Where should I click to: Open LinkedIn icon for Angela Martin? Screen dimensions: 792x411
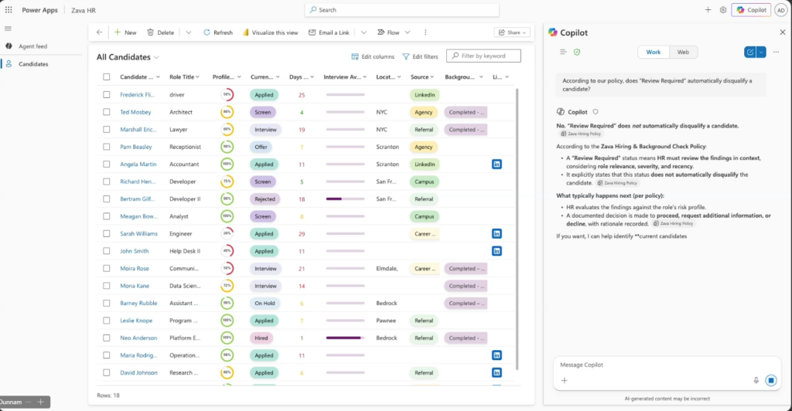click(497, 164)
